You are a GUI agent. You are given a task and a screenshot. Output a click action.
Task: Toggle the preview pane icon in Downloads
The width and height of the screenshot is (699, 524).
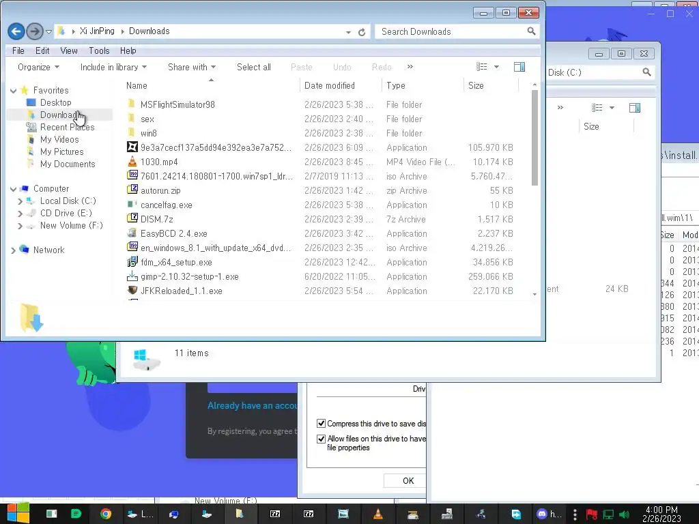click(x=519, y=67)
